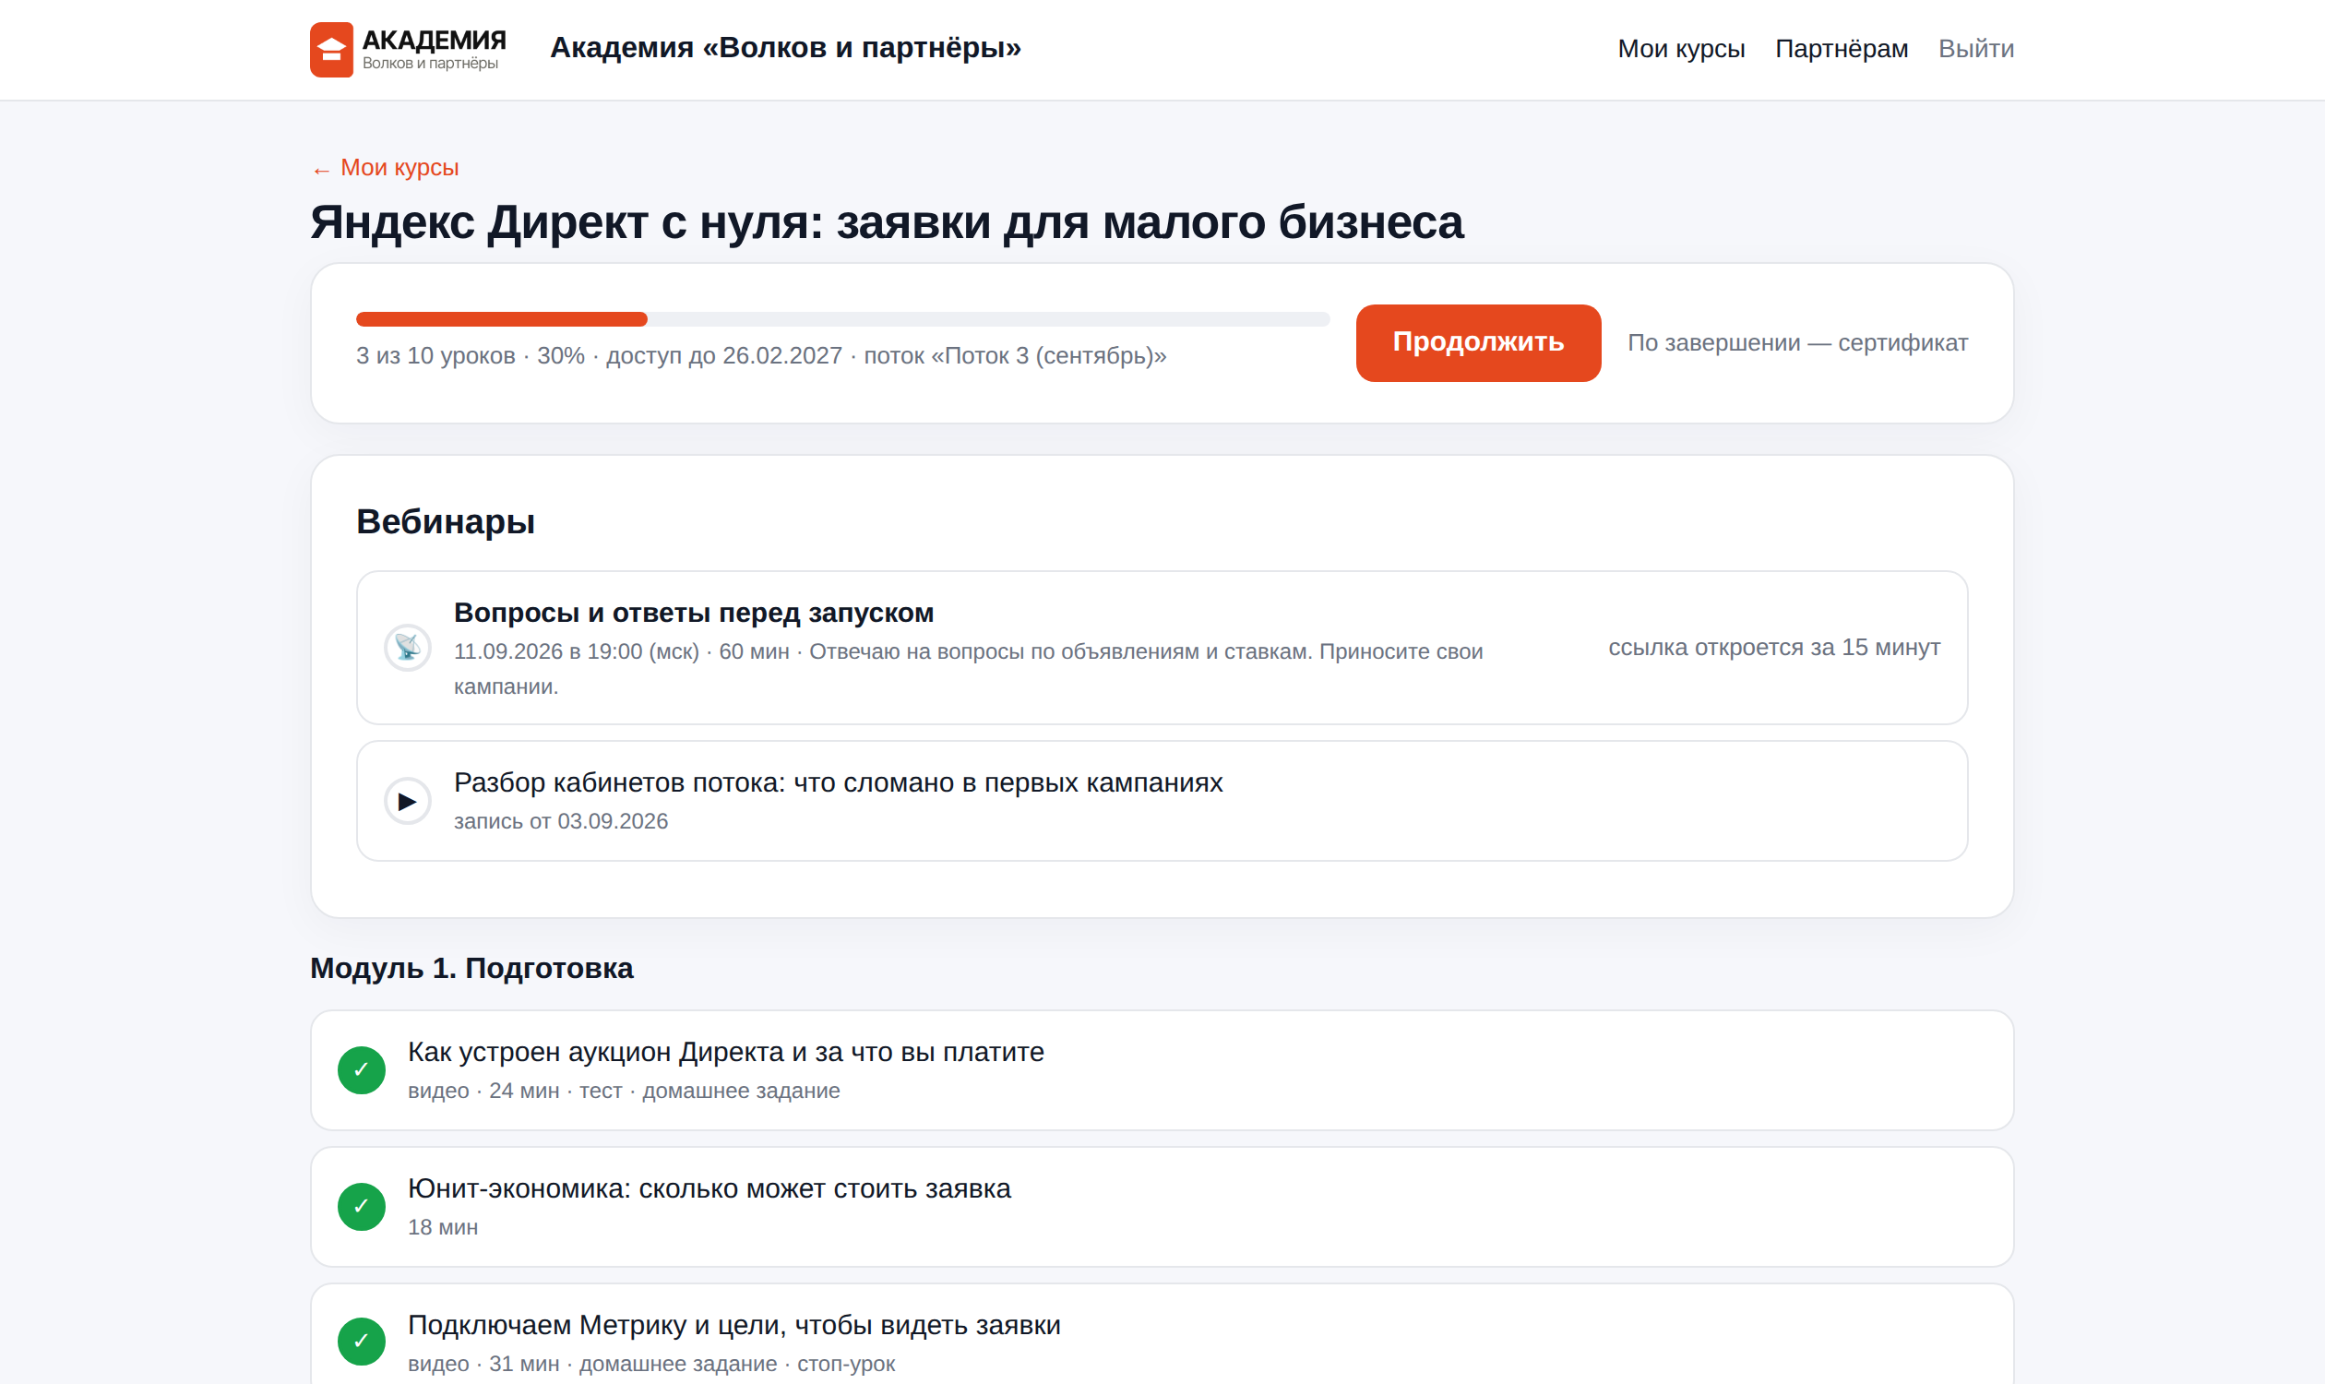Click the text 'По завершении — сертификат'
The image size is (2325, 1384).
coord(1797,343)
